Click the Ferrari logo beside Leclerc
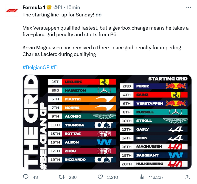197x184 pixels. pos(103,82)
